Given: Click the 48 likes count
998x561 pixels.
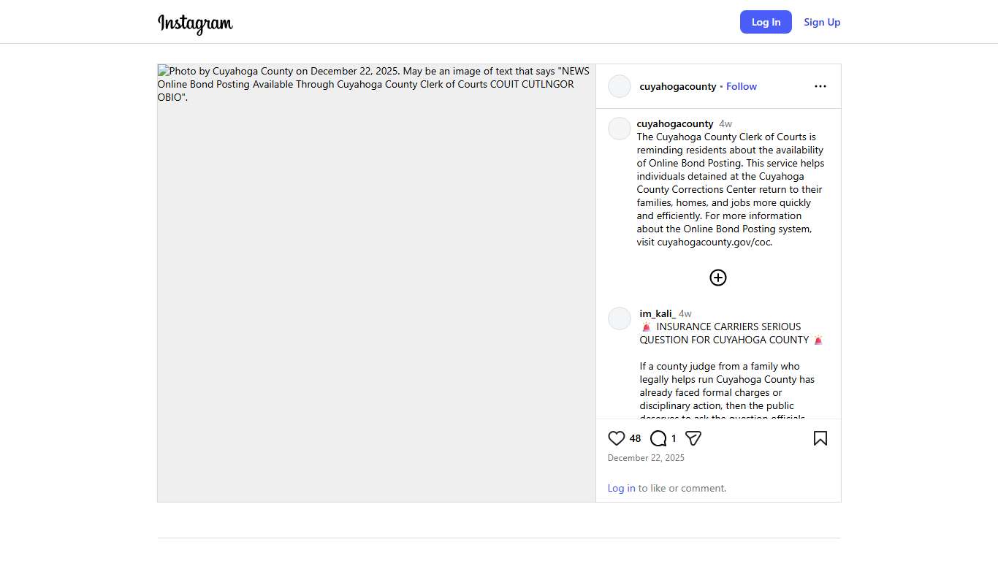Looking at the screenshot, I should coord(635,438).
